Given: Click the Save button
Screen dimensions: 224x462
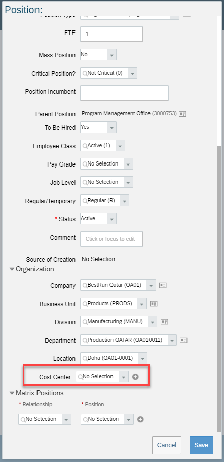Looking at the screenshot, I should pos(201,445).
